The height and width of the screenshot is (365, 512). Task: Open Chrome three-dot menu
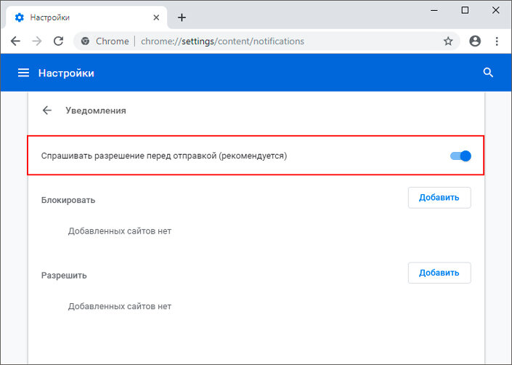pos(497,41)
